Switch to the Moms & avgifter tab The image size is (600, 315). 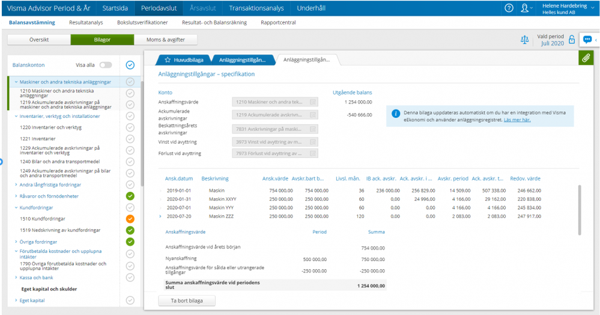[166, 40]
